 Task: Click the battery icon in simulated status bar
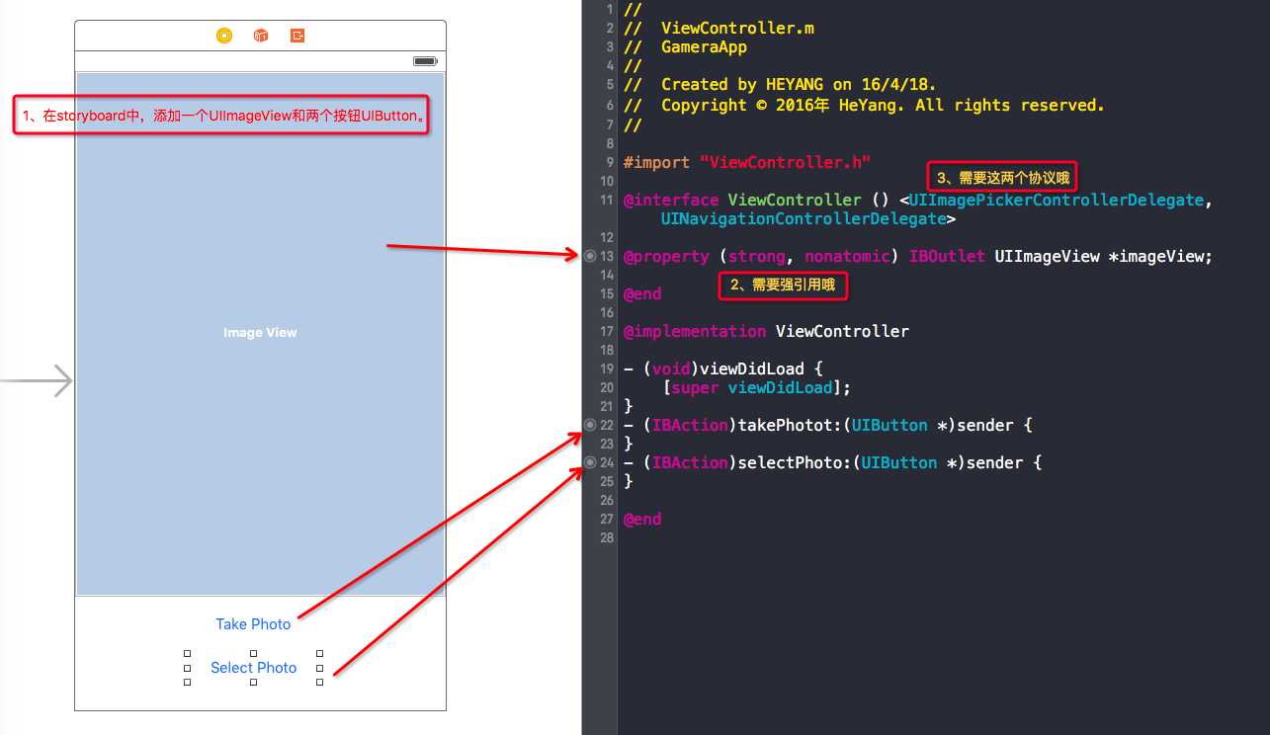pos(426,61)
